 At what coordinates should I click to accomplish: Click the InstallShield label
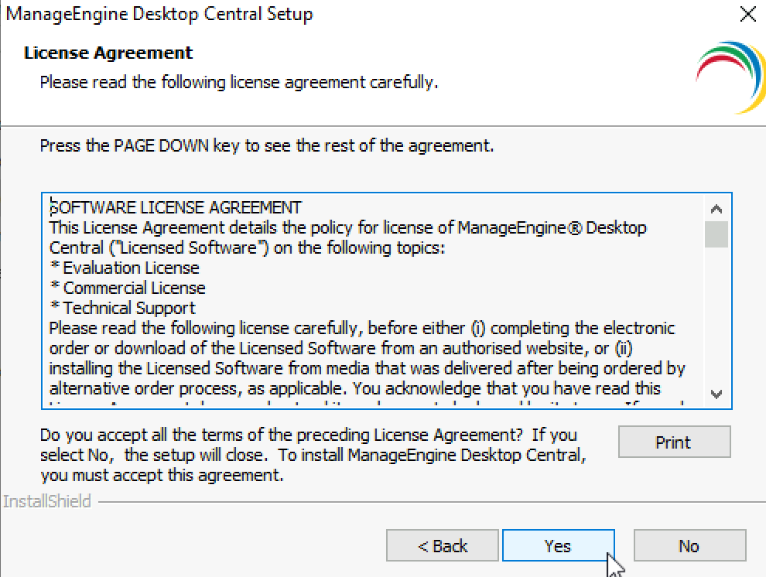(x=47, y=501)
